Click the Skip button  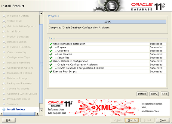165,94
